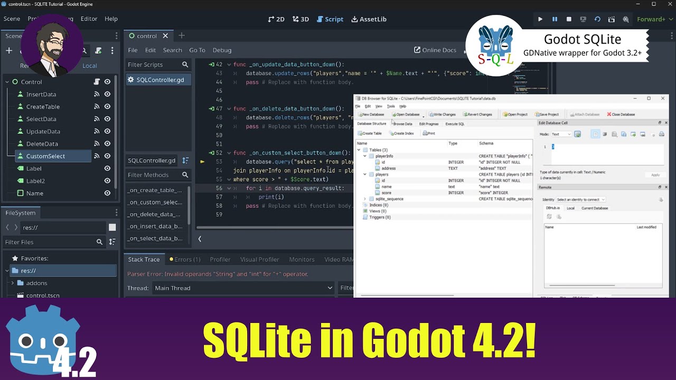Toggle visibility of Label node
The width and height of the screenshot is (676, 380).
(107, 168)
